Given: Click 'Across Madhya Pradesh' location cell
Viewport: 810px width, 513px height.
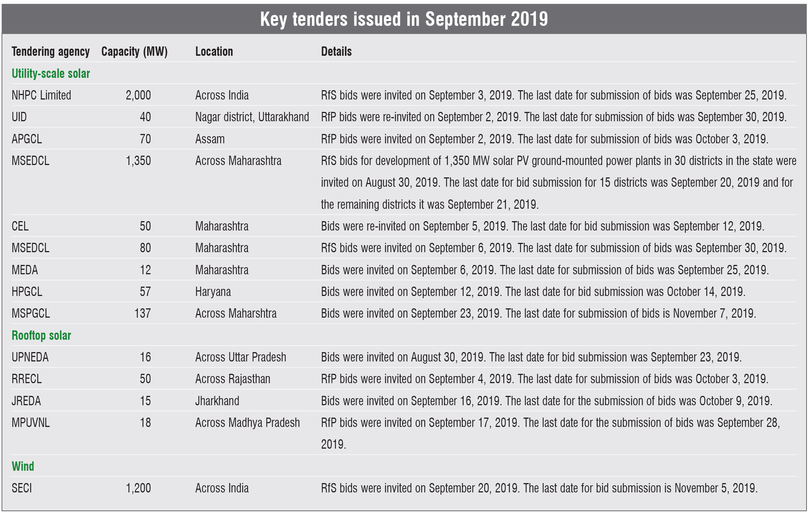Looking at the screenshot, I should click(x=247, y=423).
